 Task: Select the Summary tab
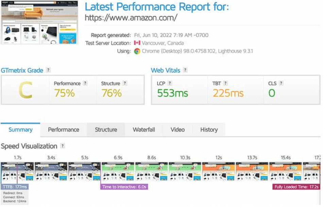click(x=20, y=130)
